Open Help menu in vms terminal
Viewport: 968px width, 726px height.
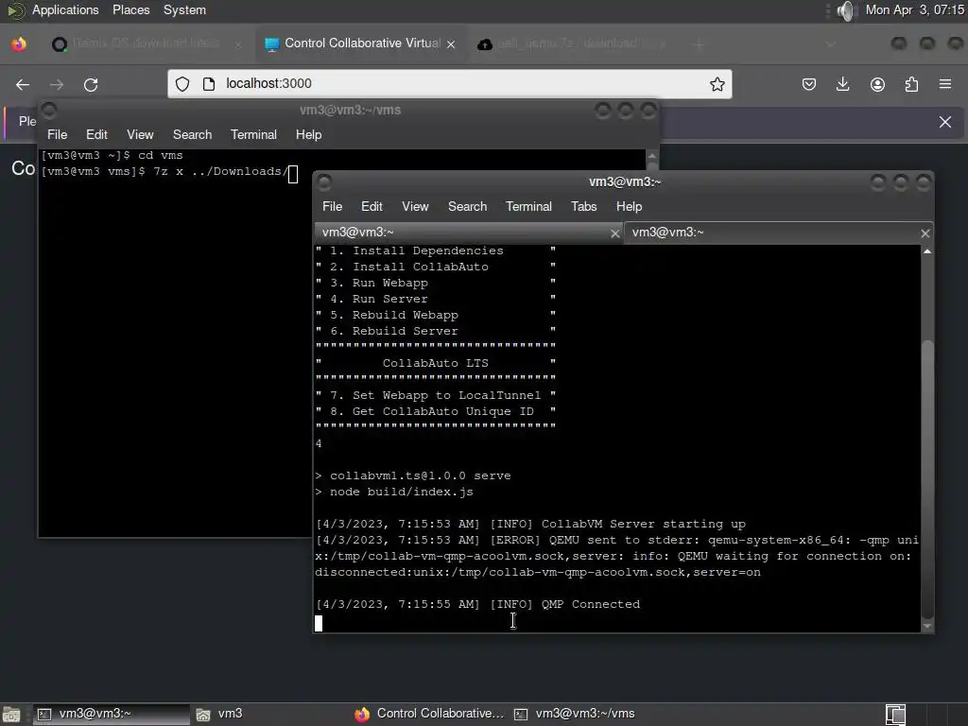click(x=308, y=134)
